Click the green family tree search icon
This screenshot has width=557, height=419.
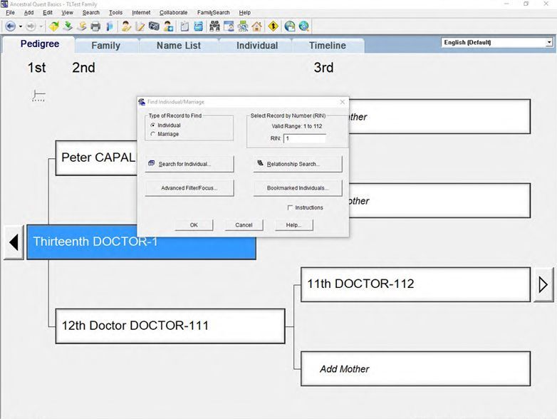click(x=243, y=26)
